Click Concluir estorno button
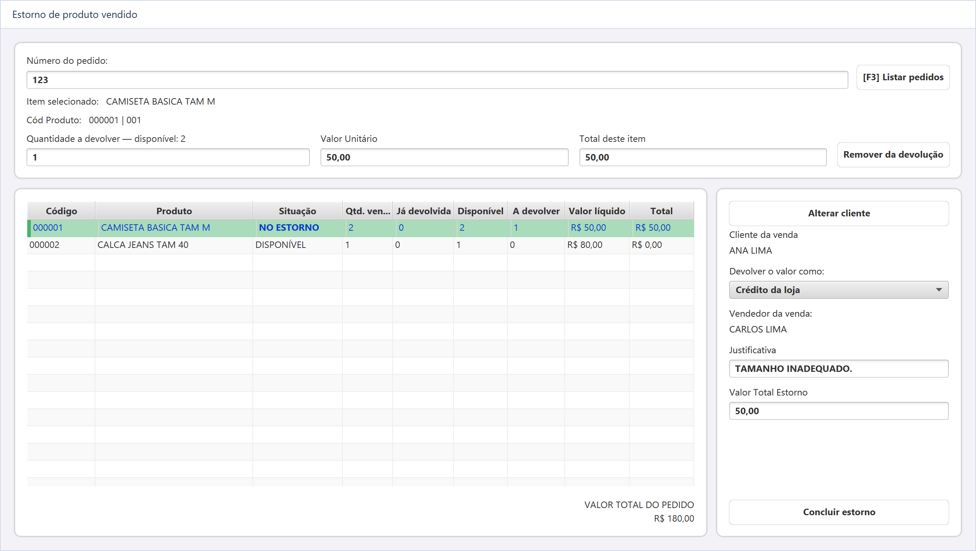The image size is (976, 551). tap(839, 512)
